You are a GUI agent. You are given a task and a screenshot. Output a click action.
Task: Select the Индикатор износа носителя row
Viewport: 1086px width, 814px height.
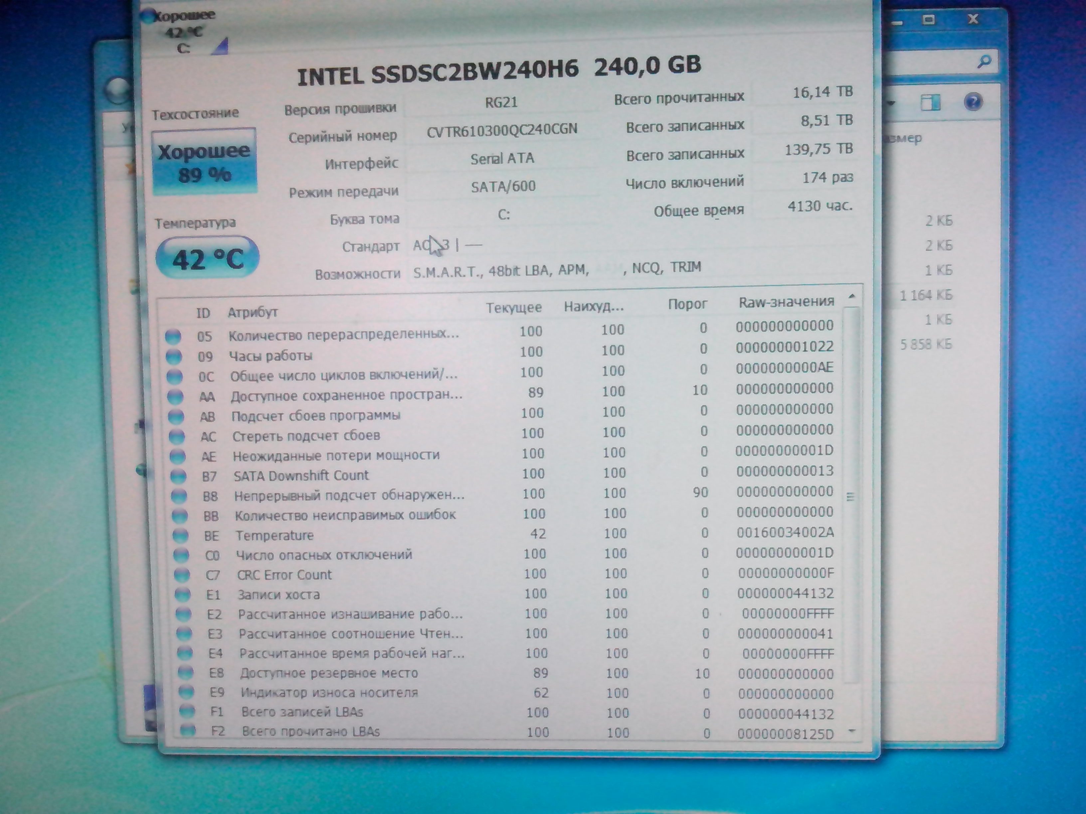click(506, 693)
